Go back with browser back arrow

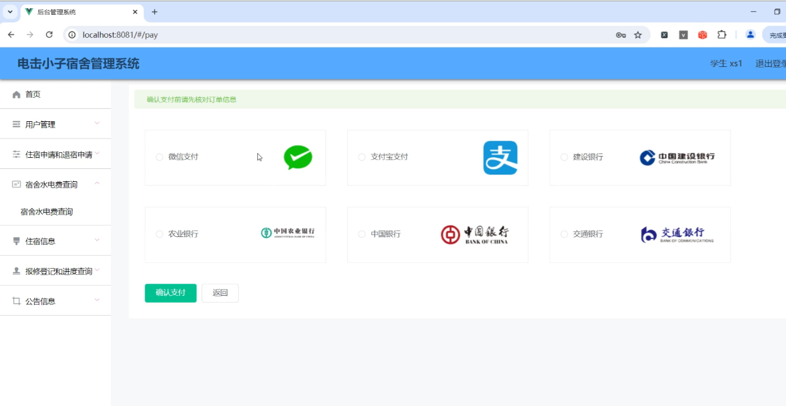click(11, 35)
